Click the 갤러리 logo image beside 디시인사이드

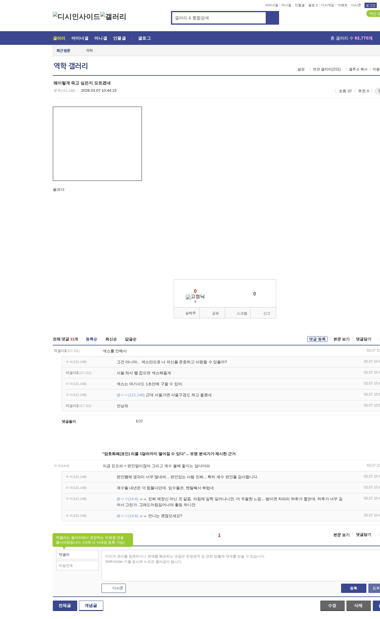point(113,16)
